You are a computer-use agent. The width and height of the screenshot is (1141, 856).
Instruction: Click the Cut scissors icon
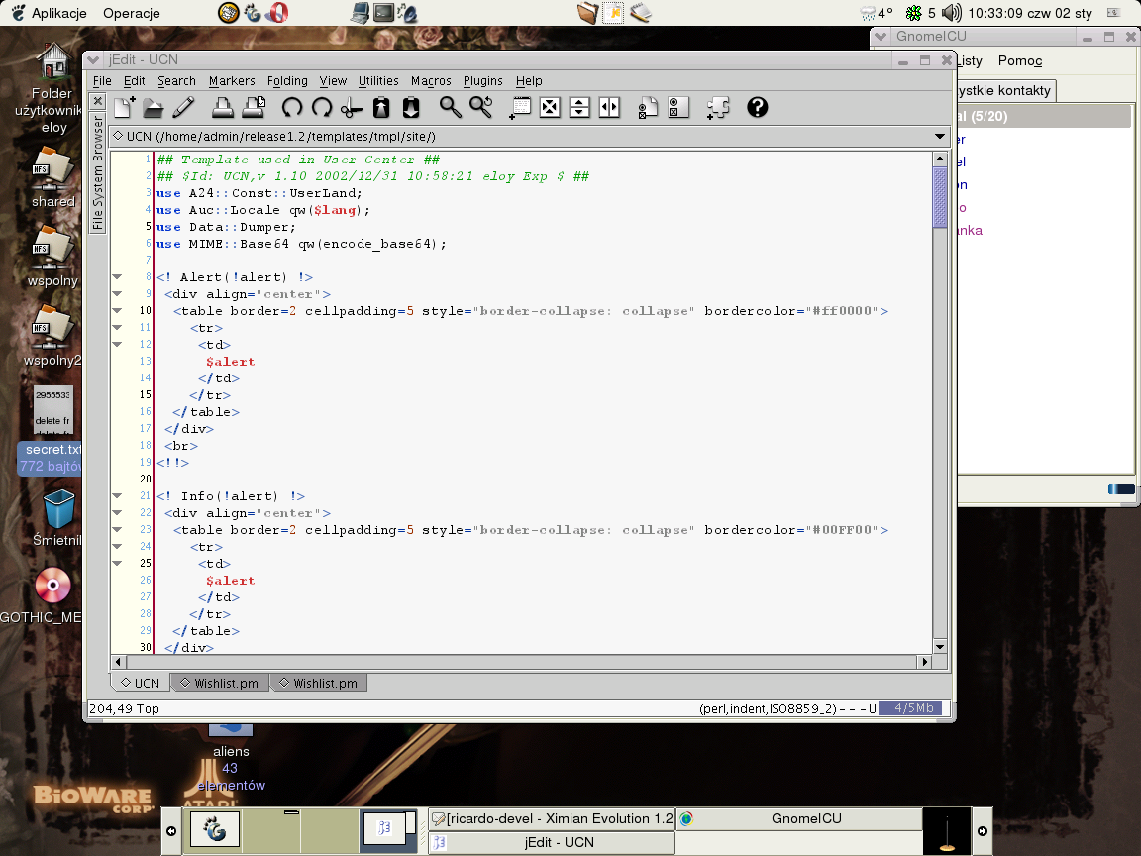click(x=352, y=107)
